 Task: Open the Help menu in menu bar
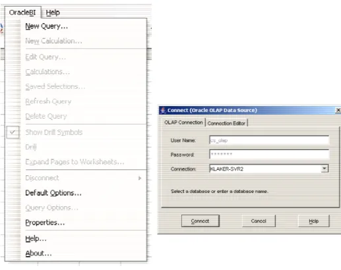[53, 13]
